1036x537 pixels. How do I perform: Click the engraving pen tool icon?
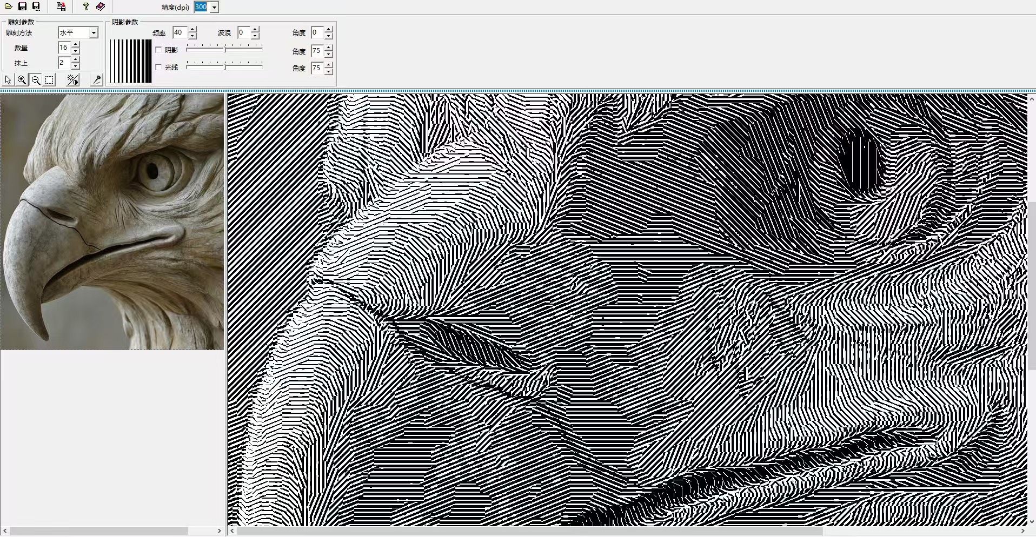[x=96, y=80]
